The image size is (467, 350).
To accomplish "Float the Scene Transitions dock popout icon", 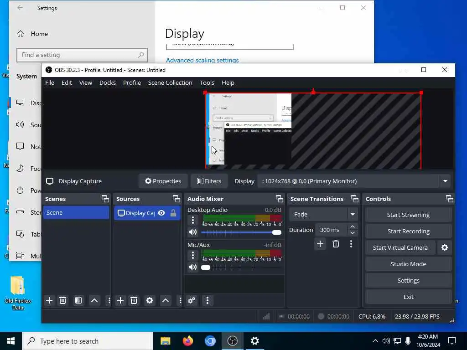I will pyautogui.click(x=355, y=199).
